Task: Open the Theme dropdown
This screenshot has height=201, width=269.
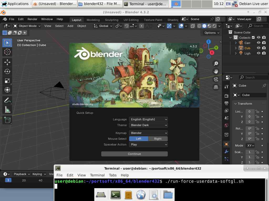Action: [x=148, y=125]
